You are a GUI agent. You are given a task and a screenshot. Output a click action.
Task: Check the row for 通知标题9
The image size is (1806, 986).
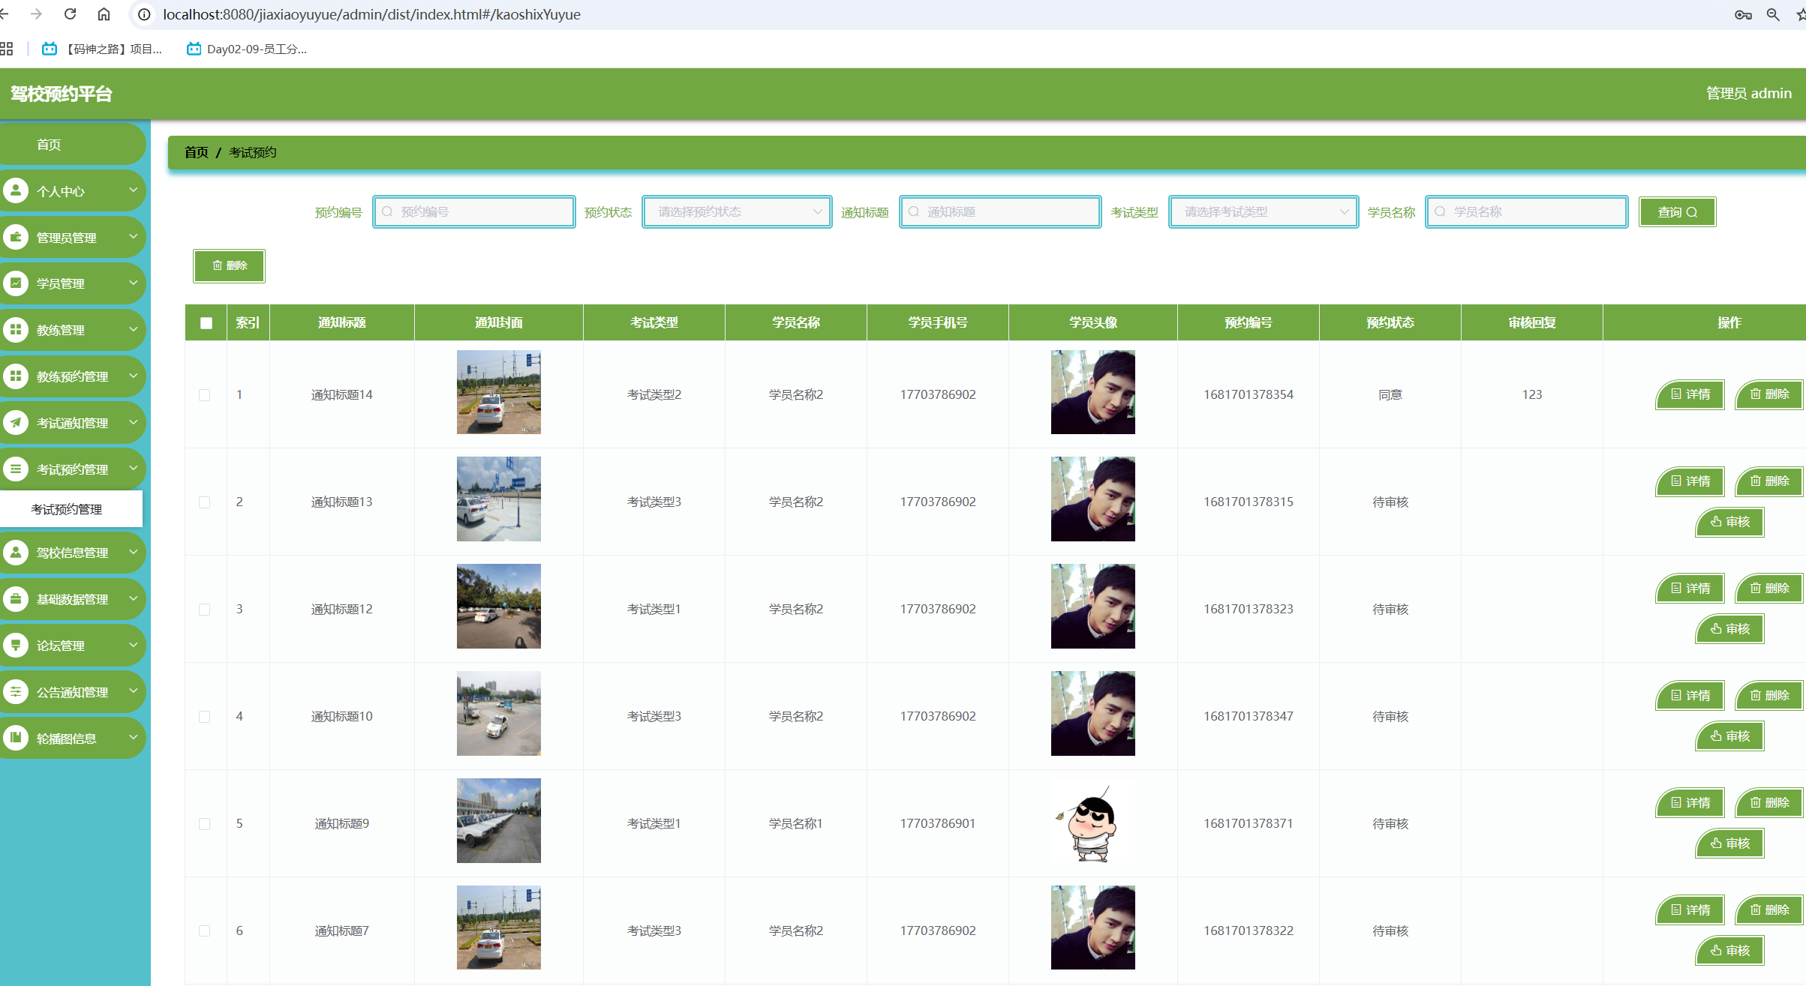[x=204, y=824]
